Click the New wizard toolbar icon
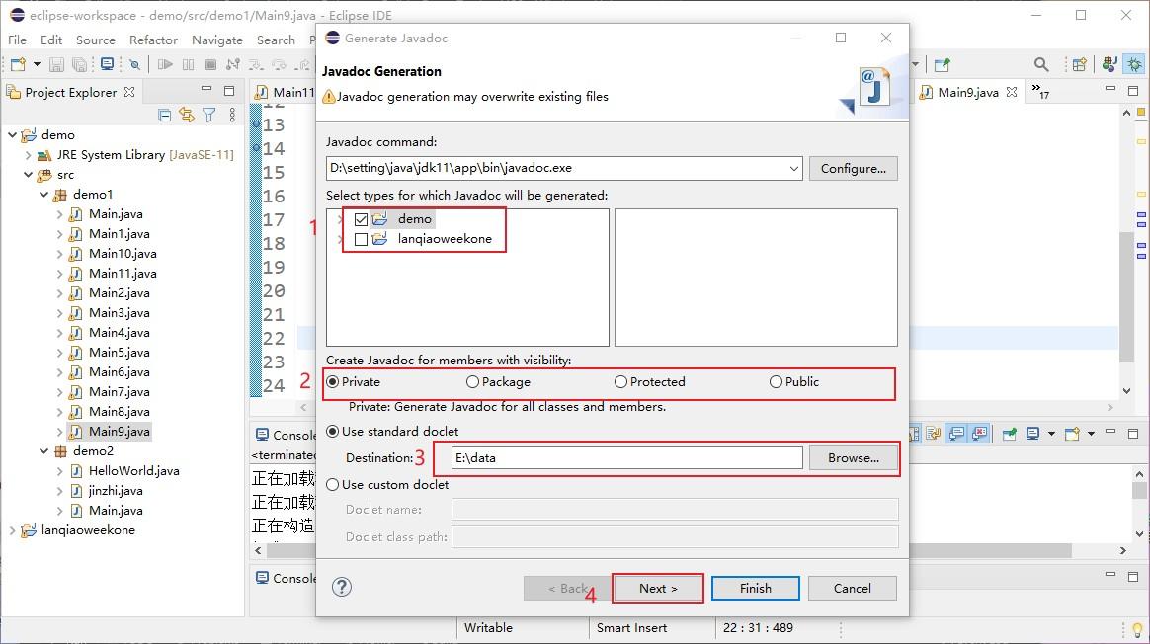The image size is (1150, 644). click(19, 64)
